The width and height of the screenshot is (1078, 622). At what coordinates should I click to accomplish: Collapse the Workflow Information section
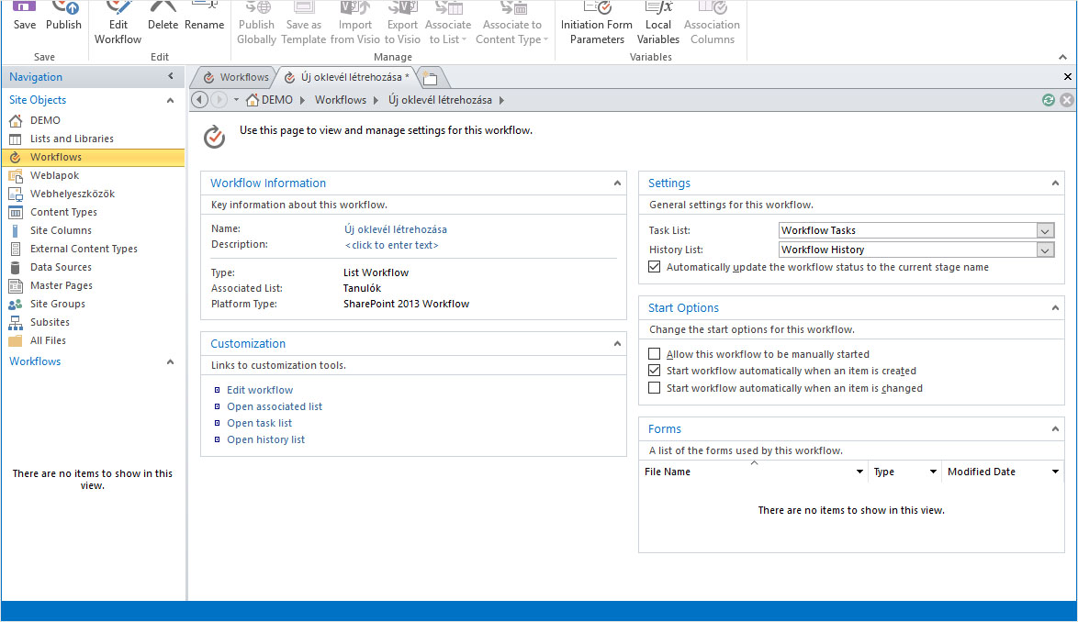(x=617, y=183)
